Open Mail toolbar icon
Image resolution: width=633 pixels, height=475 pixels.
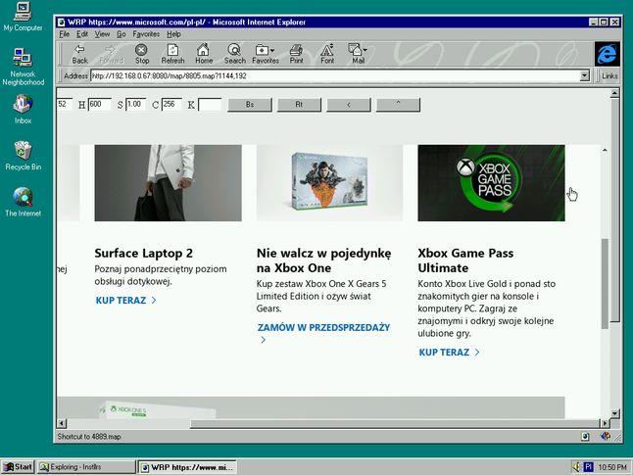pos(358,54)
